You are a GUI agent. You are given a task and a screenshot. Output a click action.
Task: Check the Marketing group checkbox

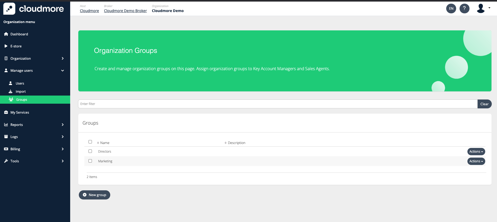[90, 161]
